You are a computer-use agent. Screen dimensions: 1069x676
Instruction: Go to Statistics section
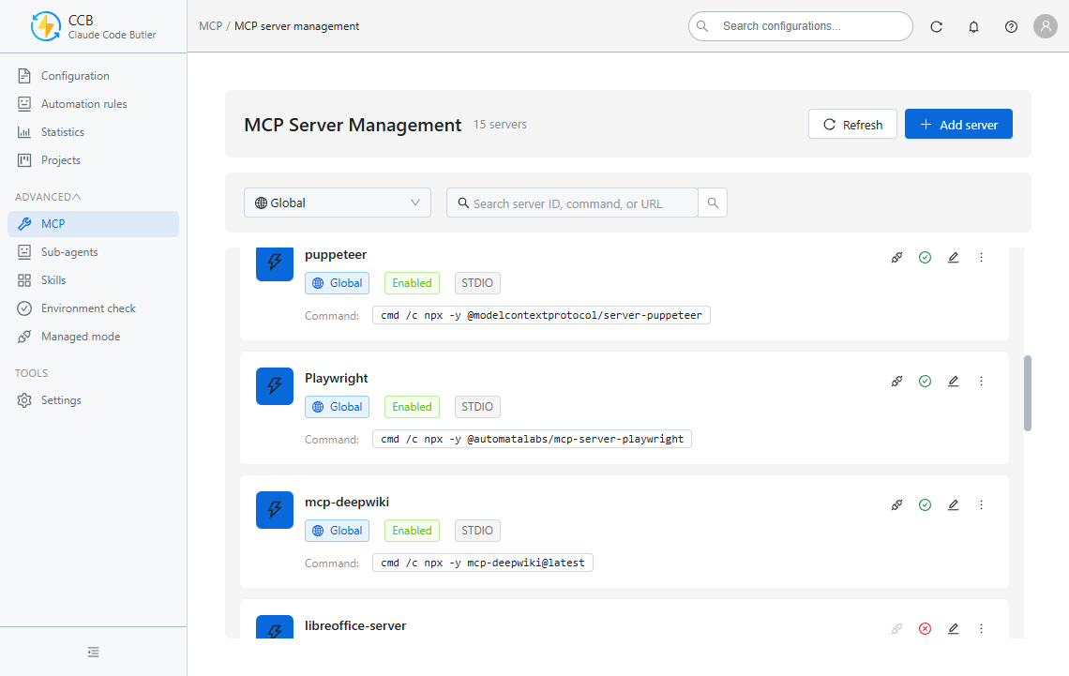94,132
